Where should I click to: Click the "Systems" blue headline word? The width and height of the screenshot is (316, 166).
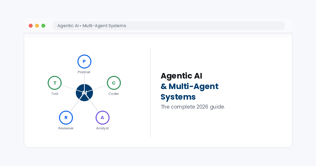coord(178,97)
